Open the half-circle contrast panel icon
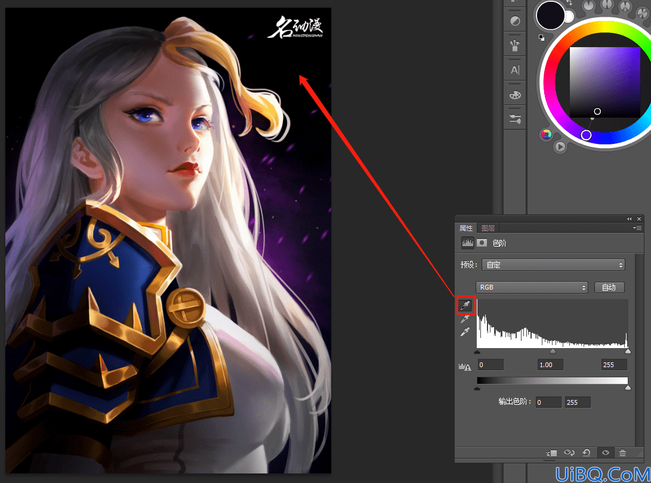651x483 pixels. 515,21
